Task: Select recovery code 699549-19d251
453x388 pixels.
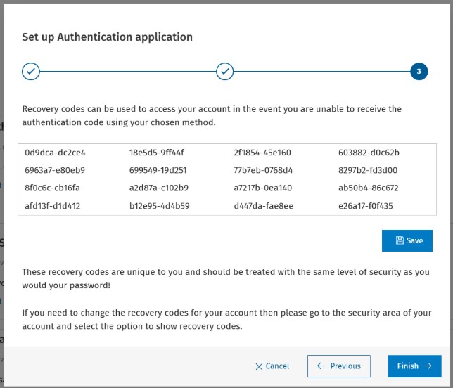Action: (x=158, y=170)
